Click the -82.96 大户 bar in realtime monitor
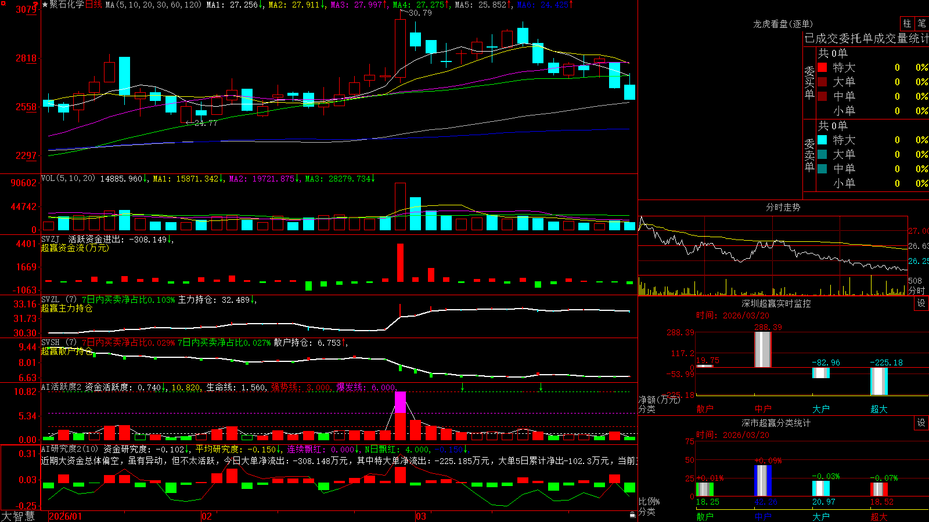 click(821, 372)
